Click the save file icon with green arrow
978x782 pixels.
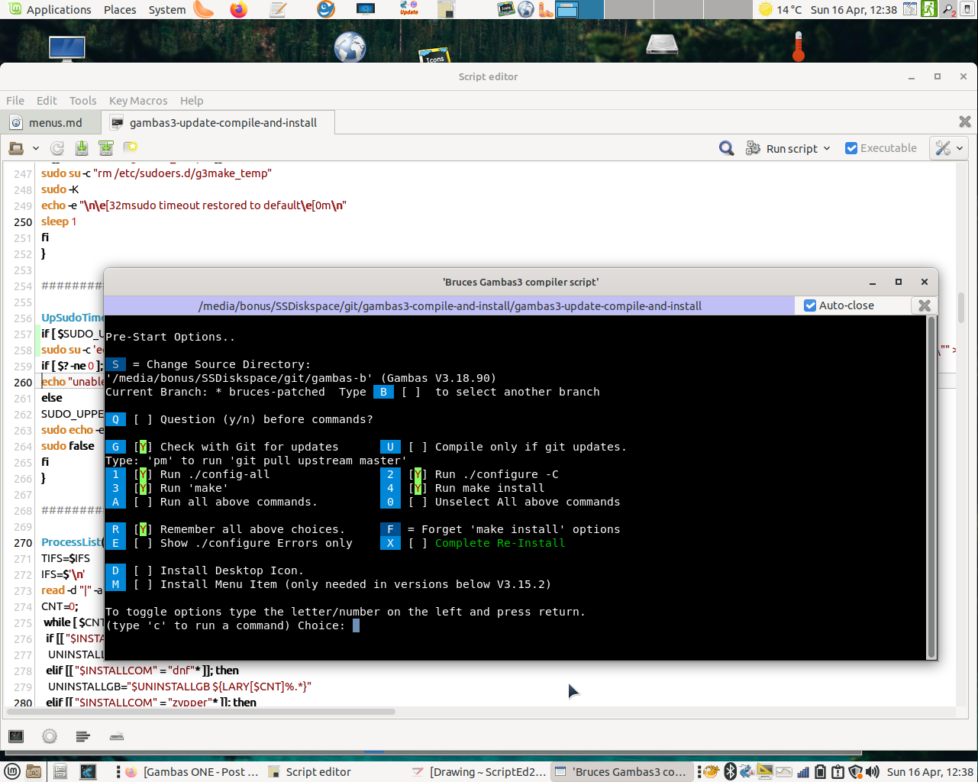coord(82,148)
